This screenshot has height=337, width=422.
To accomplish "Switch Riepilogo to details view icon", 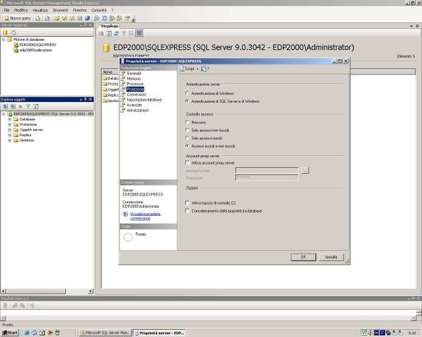I will click(139, 34).
